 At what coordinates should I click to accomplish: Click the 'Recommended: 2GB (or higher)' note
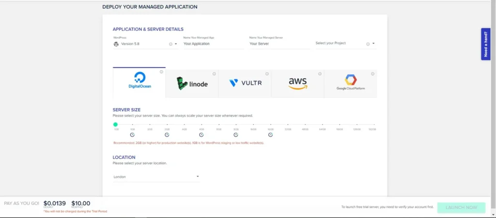[x=188, y=143]
